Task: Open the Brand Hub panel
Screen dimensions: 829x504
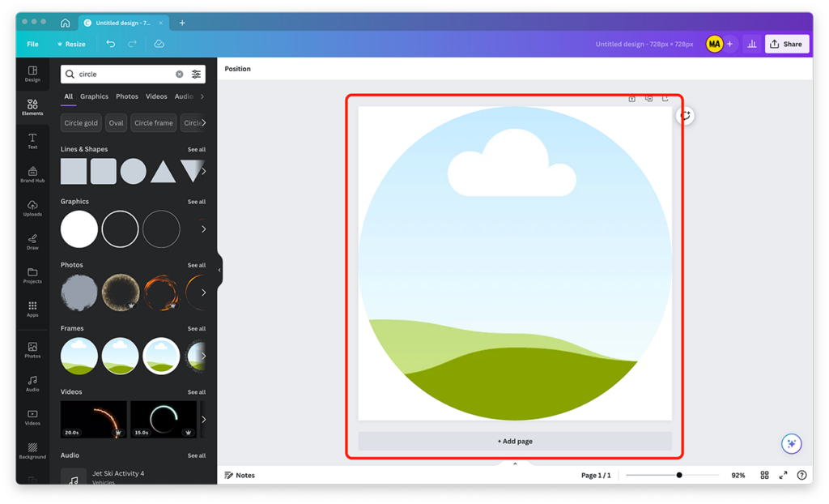Action: pyautogui.click(x=32, y=174)
